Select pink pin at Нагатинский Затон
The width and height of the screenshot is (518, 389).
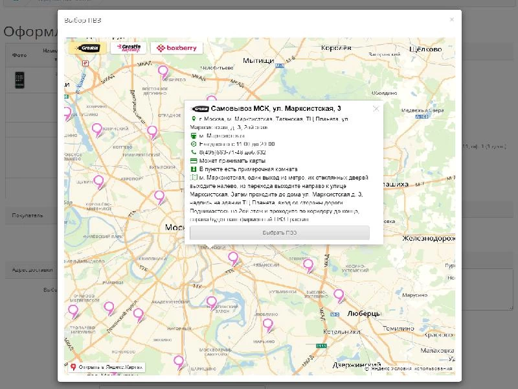click(212, 303)
